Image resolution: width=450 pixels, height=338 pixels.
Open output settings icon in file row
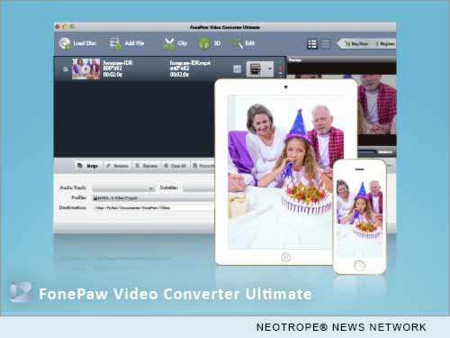(x=237, y=69)
